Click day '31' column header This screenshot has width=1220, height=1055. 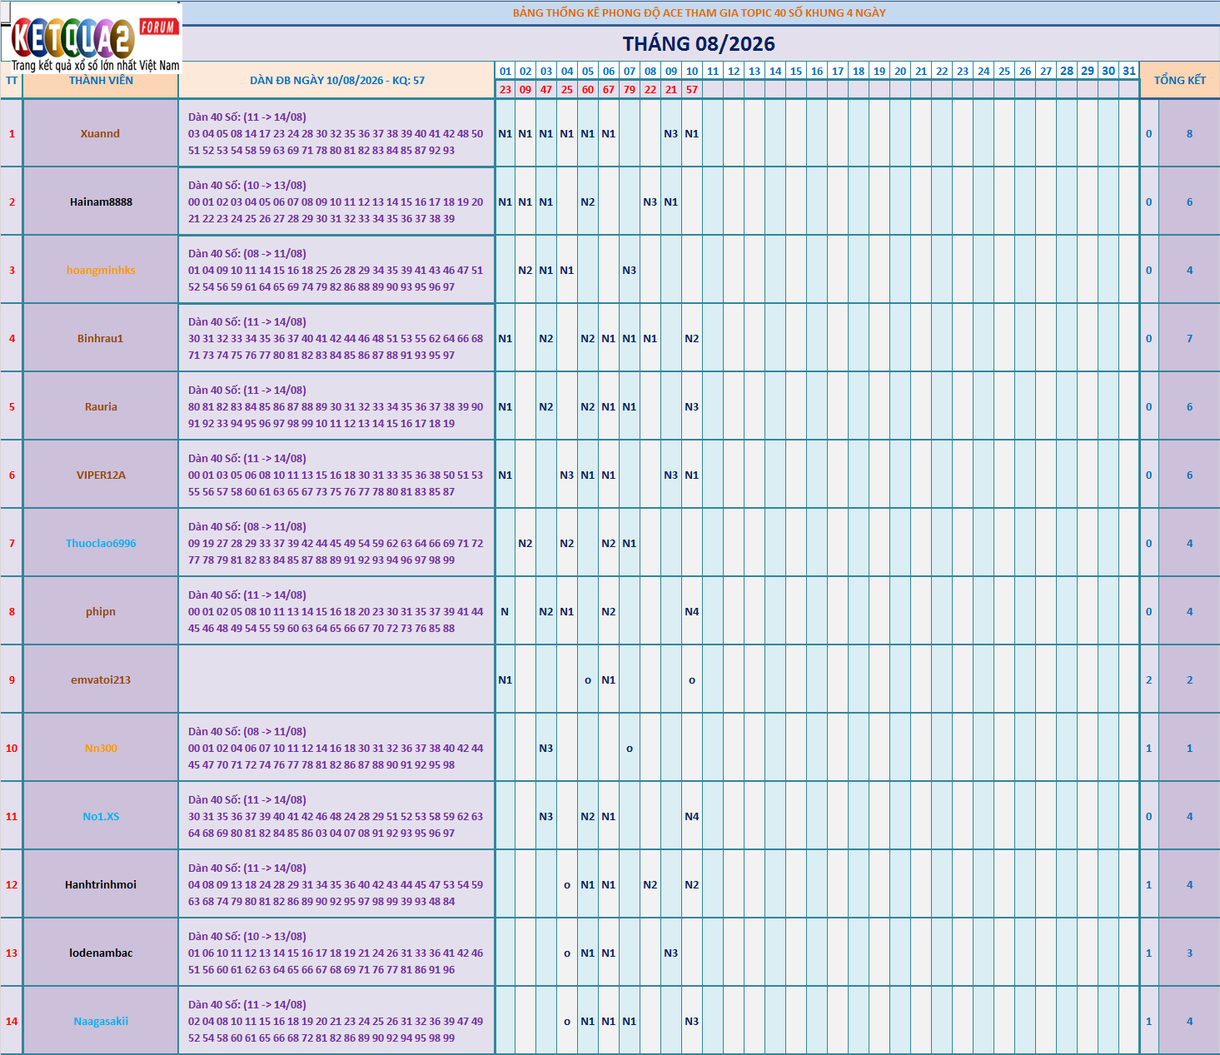tap(1129, 71)
